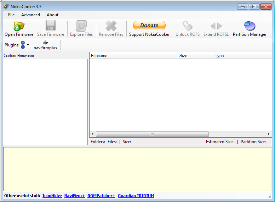Click the Extend ROFS1 arrows icon

tap(216, 26)
